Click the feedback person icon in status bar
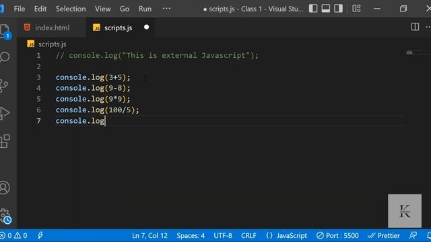 pyautogui.click(x=413, y=235)
